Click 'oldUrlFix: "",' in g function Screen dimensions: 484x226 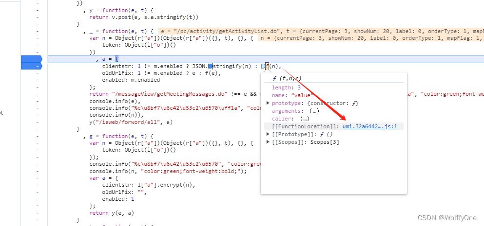click(x=124, y=192)
